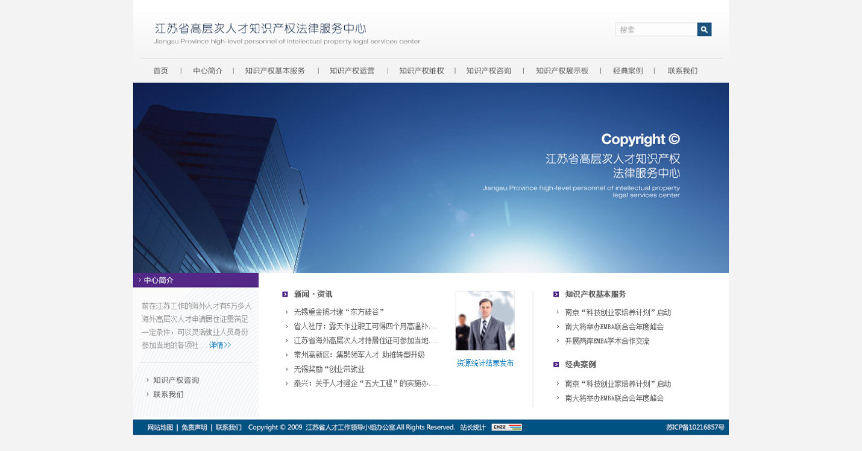The width and height of the screenshot is (862, 451).
Task: Click purple arrow icon beside 新闻·资讯
Action: pyautogui.click(x=285, y=294)
